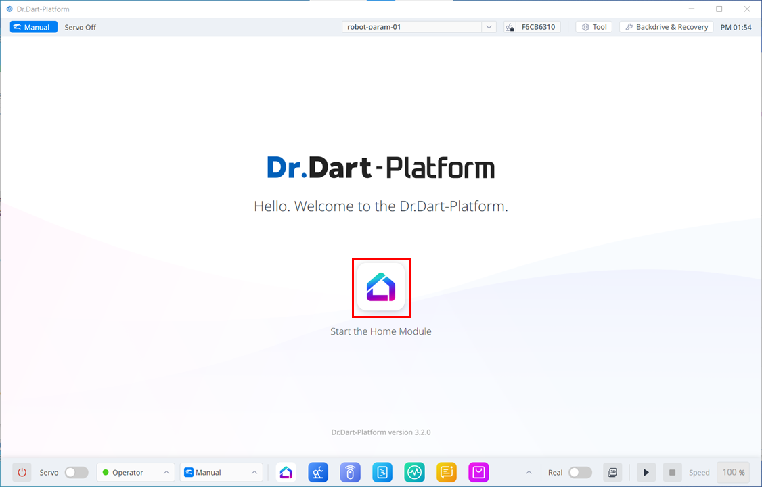Start the Home Module from center icon
The image size is (762, 487).
pos(381,287)
